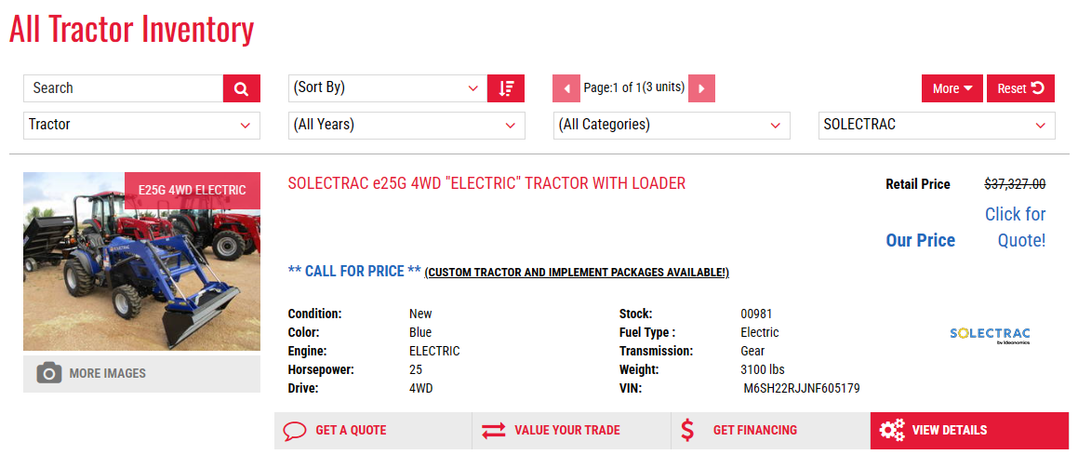
Task: Click the Value Your Trade arrows icon
Action: coord(494,431)
